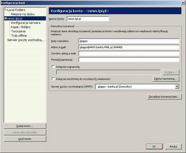Confirm settings with the OK button
The height and width of the screenshot is (153, 186).
(x=154, y=146)
